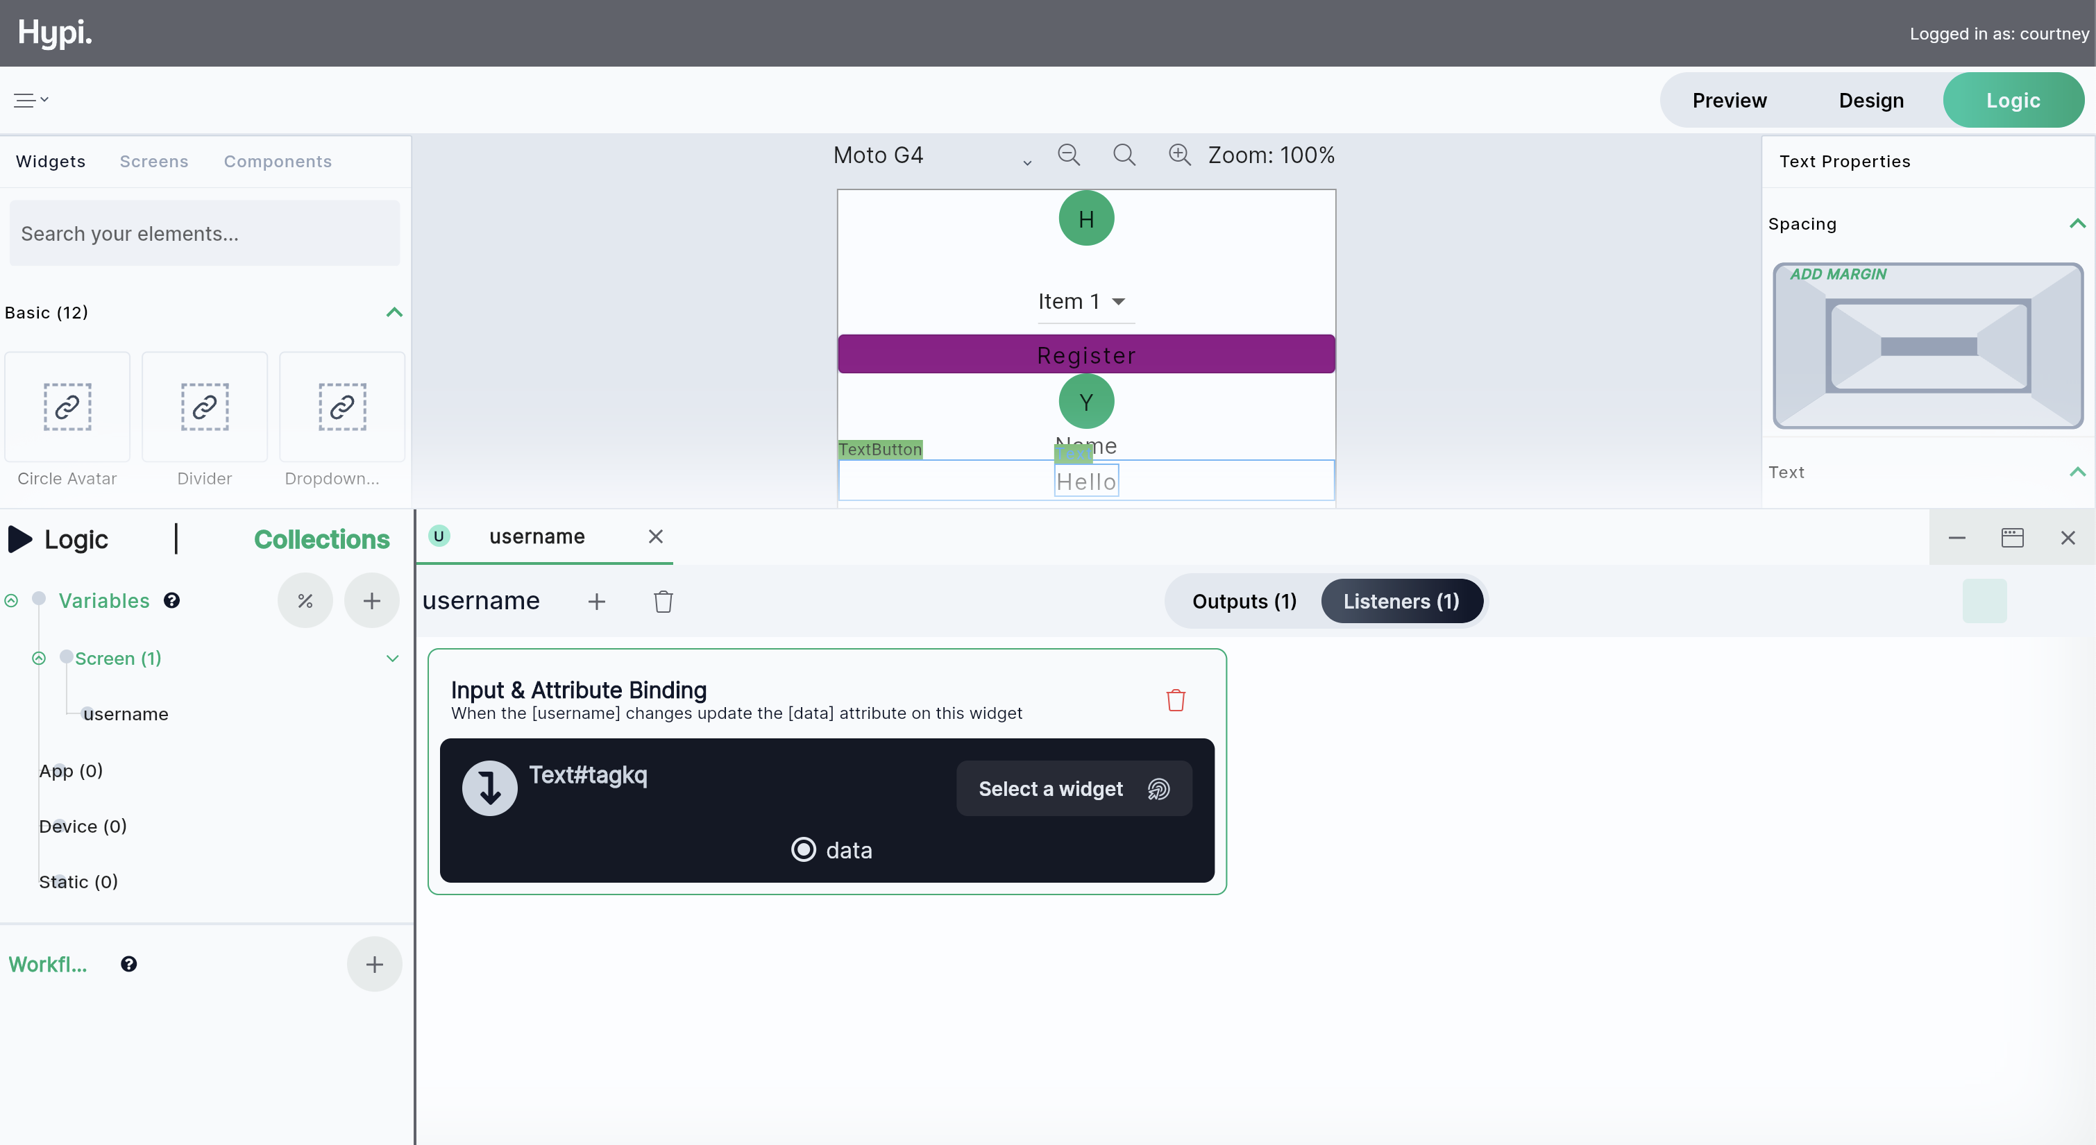Image resolution: width=2096 pixels, height=1145 pixels.
Task: Click the percent icon beside Variables
Action: (305, 600)
